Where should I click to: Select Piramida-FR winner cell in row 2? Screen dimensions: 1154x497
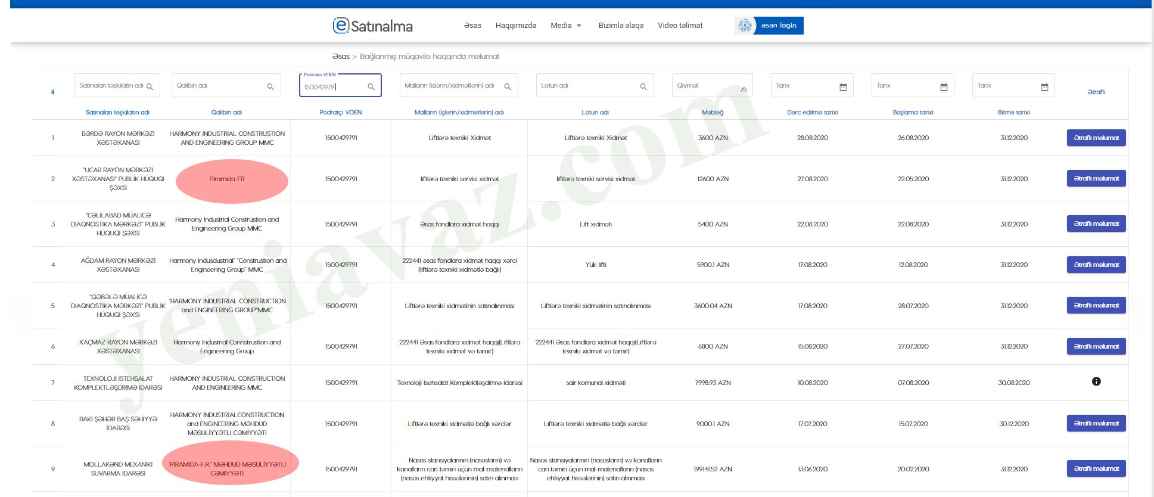227,179
